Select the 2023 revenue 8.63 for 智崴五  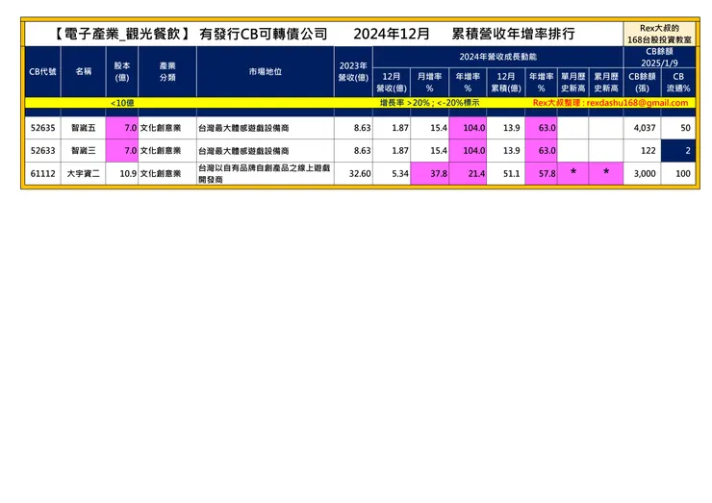(x=353, y=128)
